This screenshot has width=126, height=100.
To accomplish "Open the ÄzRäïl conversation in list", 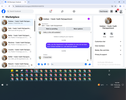I will pos(17,58).
